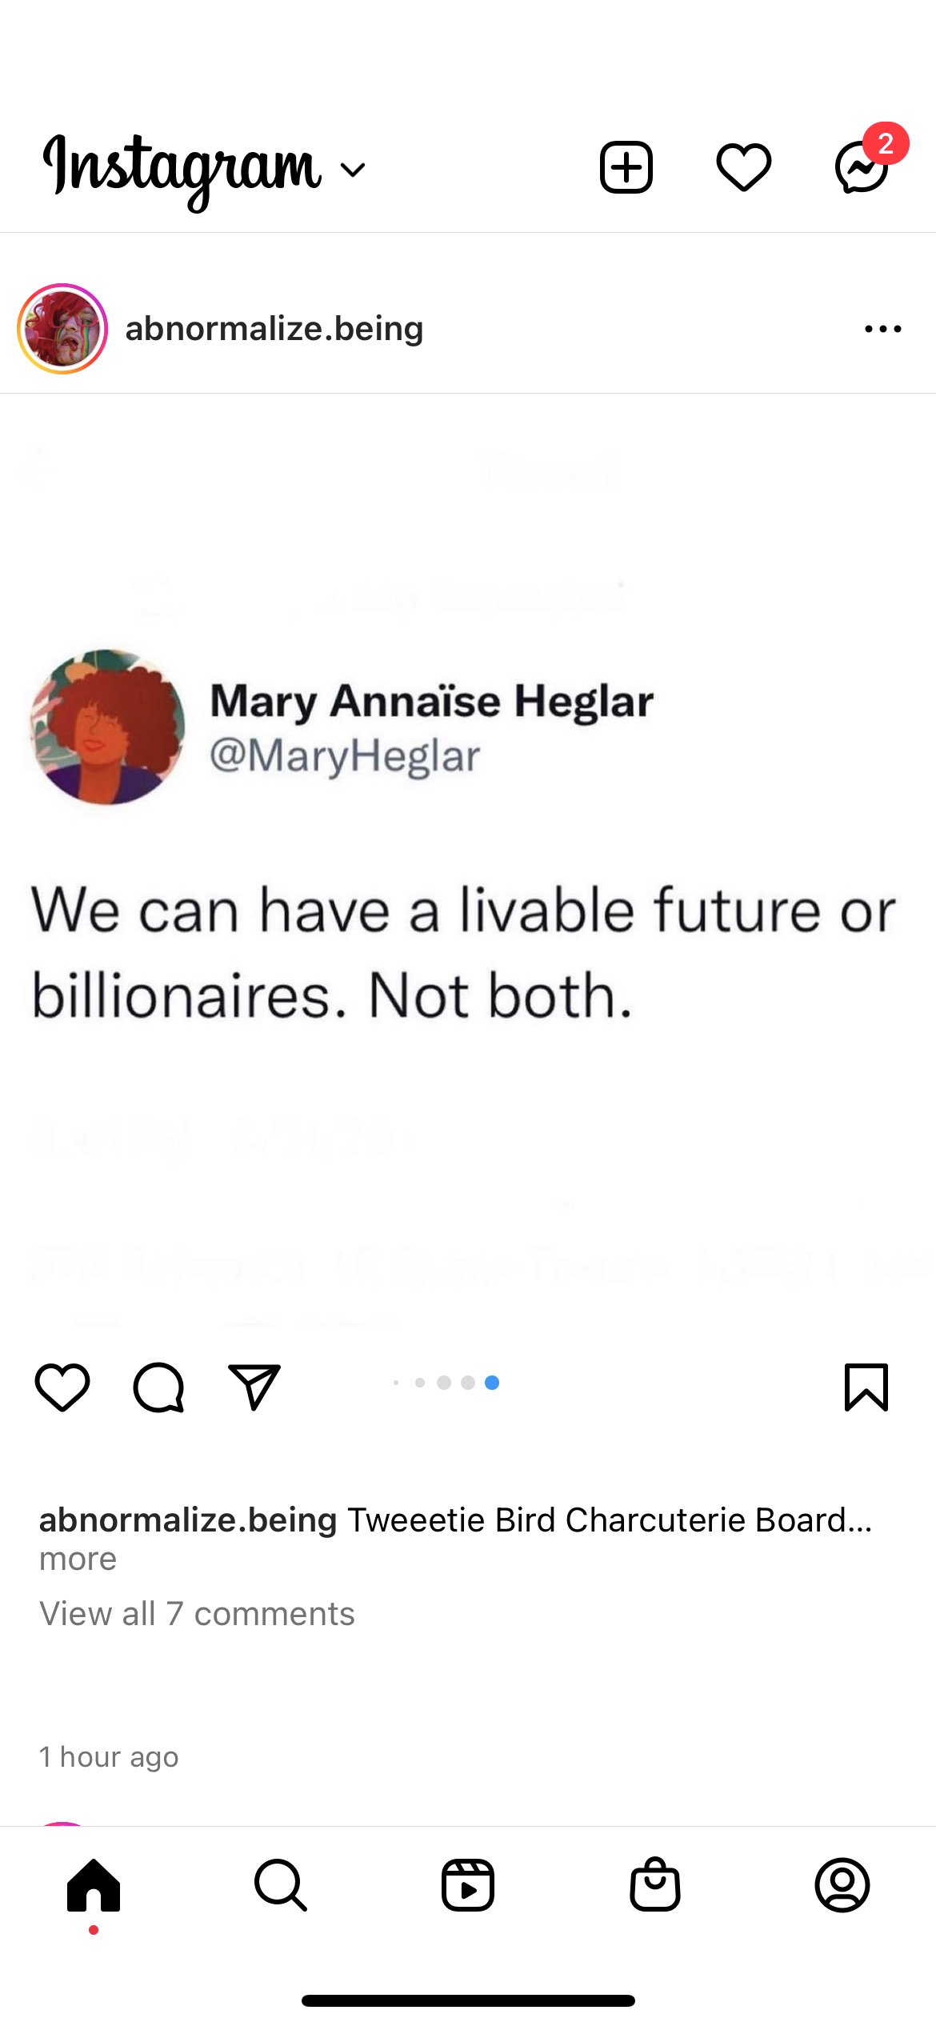Like the post with heart toggle

point(62,1387)
